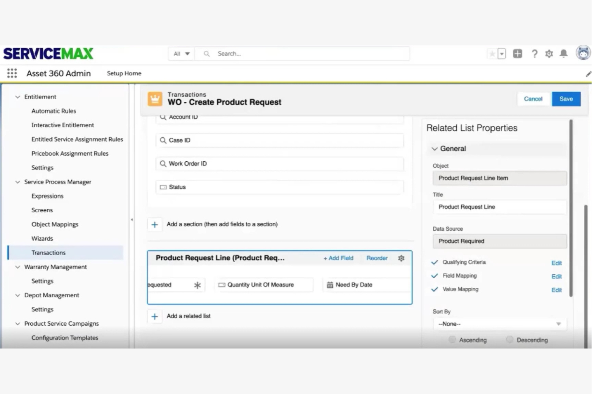
Task: Open Object Mappings in sidebar
Action: (x=55, y=224)
